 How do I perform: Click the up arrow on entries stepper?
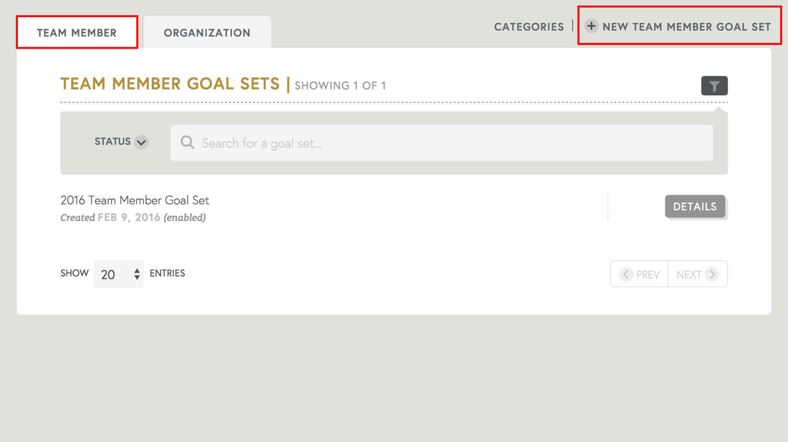[136, 270]
